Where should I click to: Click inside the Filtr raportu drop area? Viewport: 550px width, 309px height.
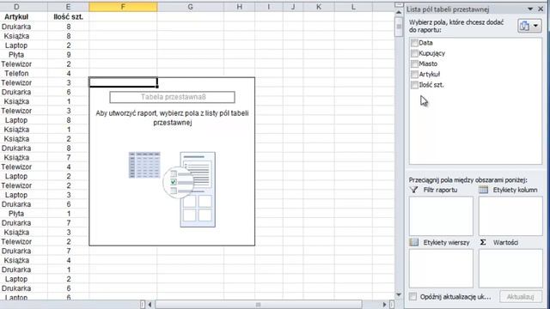pyautogui.click(x=441, y=215)
